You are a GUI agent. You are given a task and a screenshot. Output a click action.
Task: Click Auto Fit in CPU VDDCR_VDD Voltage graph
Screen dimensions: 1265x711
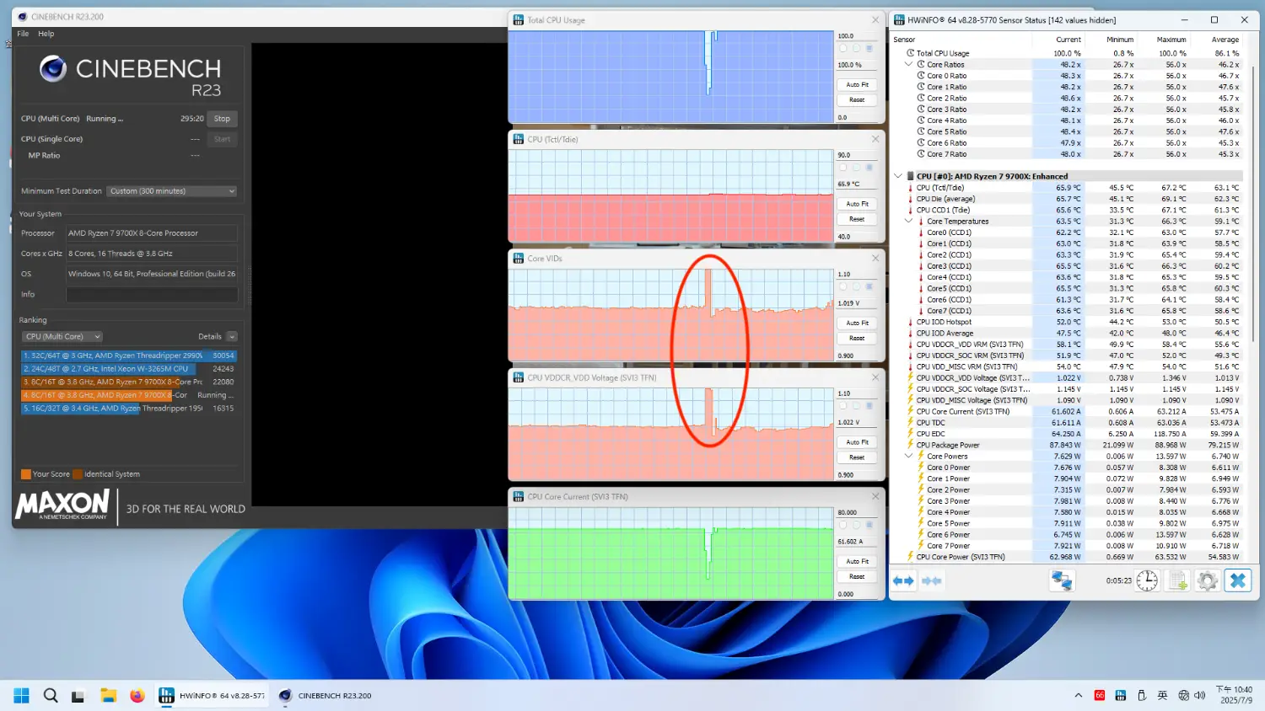[857, 442]
